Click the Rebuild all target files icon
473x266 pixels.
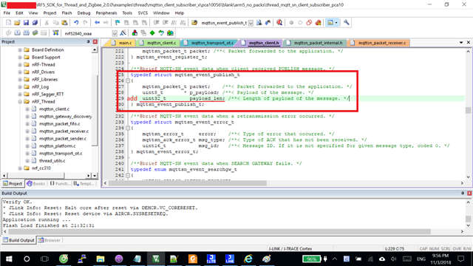pos(27,33)
